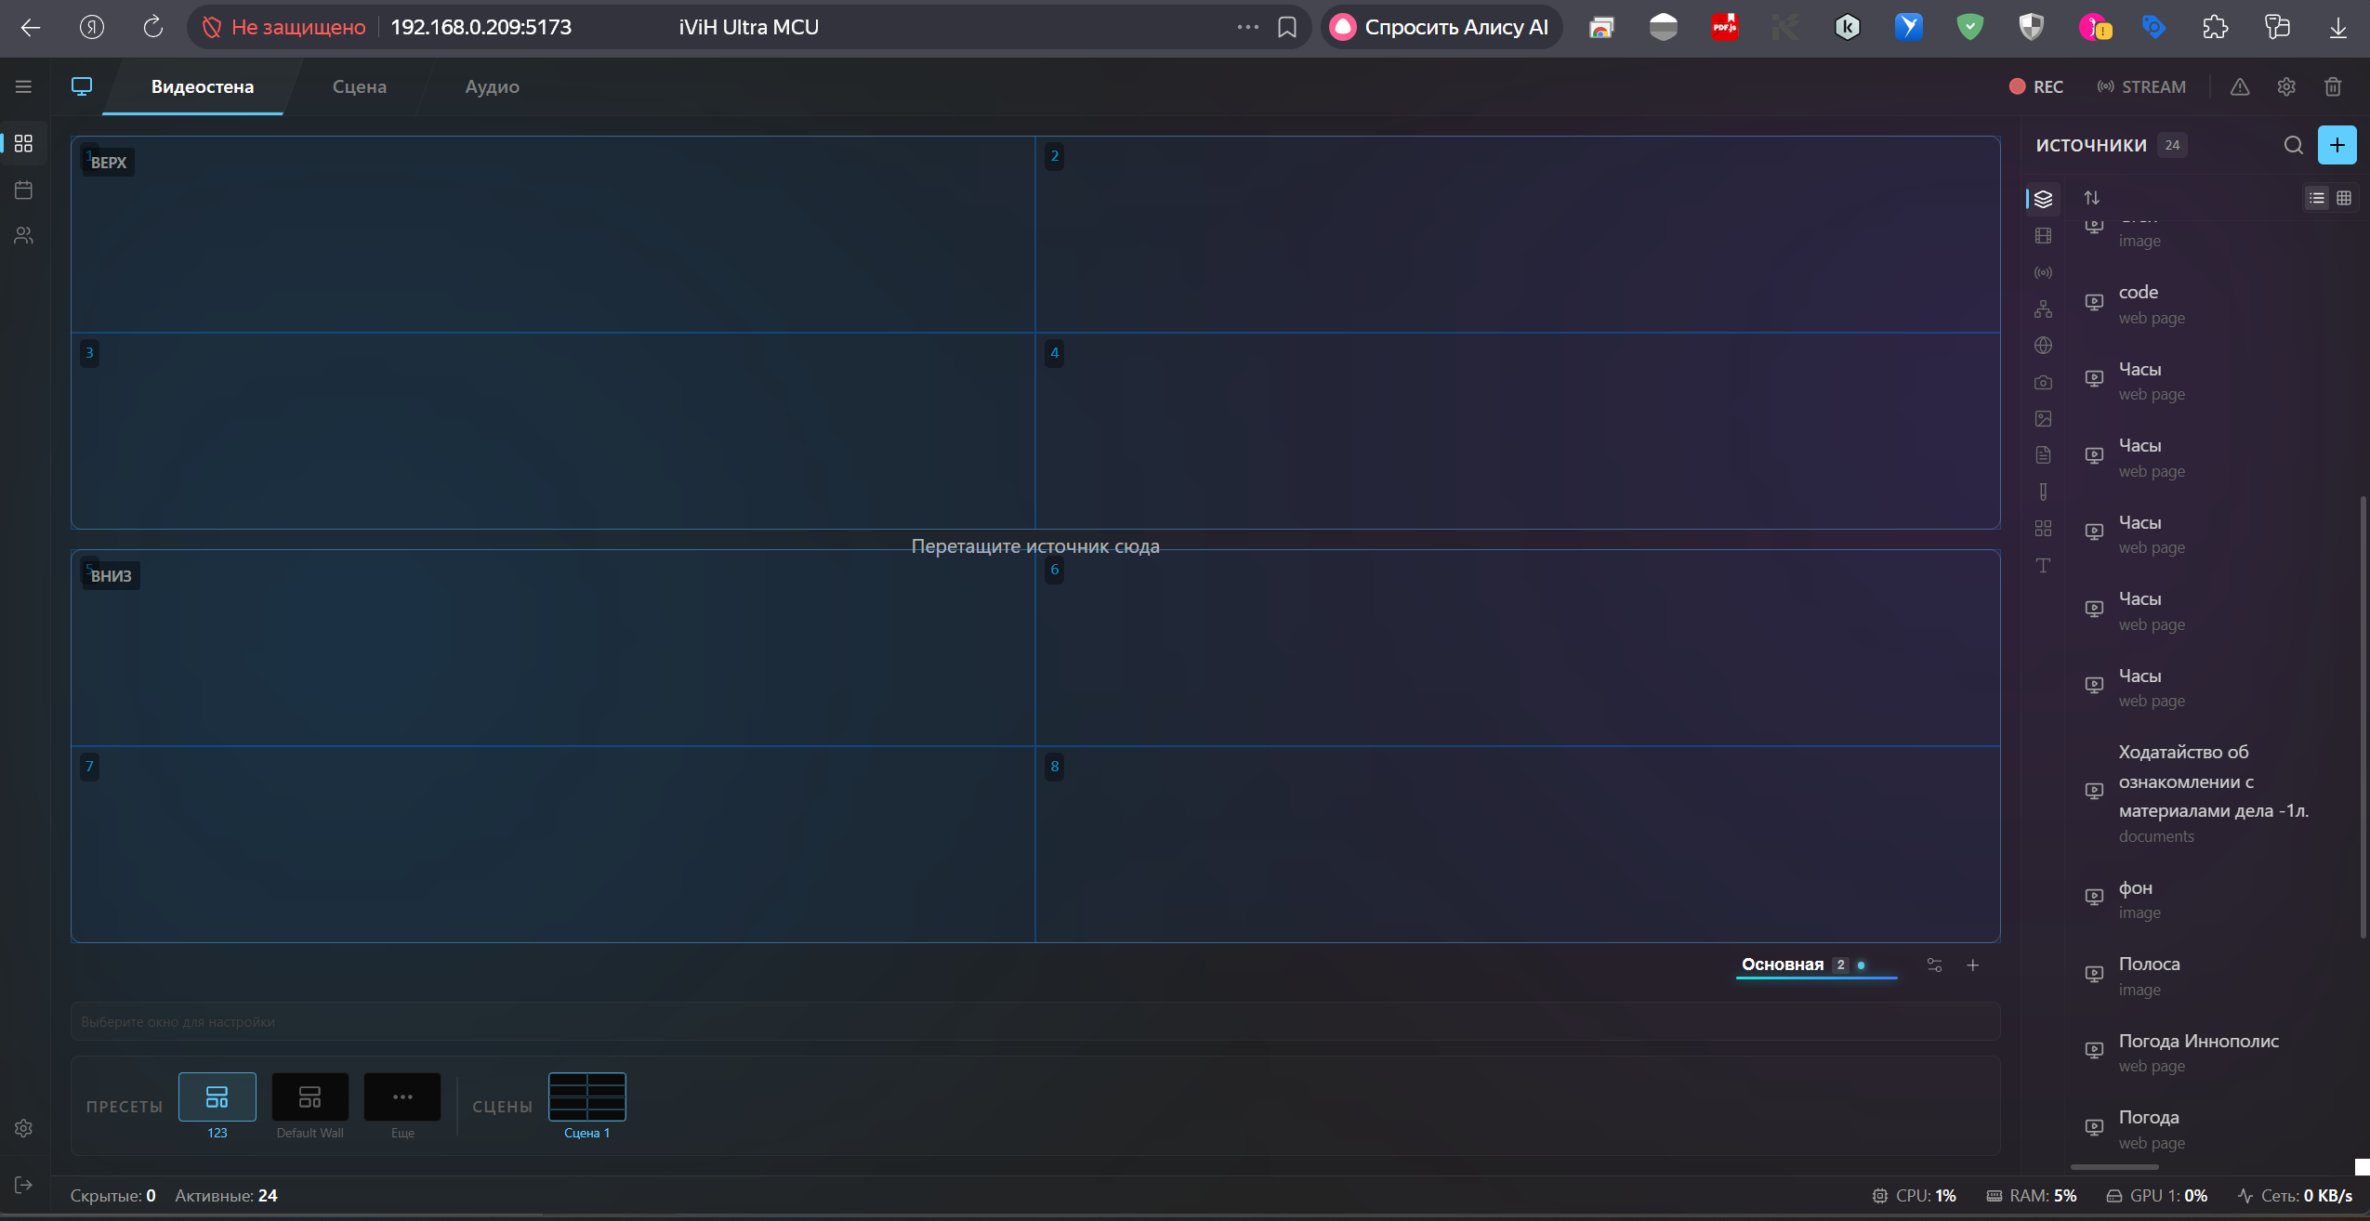The width and height of the screenshot is (2370, 1221).
Task: Show all sources via layers filter icon
Action: (2043, 199)
